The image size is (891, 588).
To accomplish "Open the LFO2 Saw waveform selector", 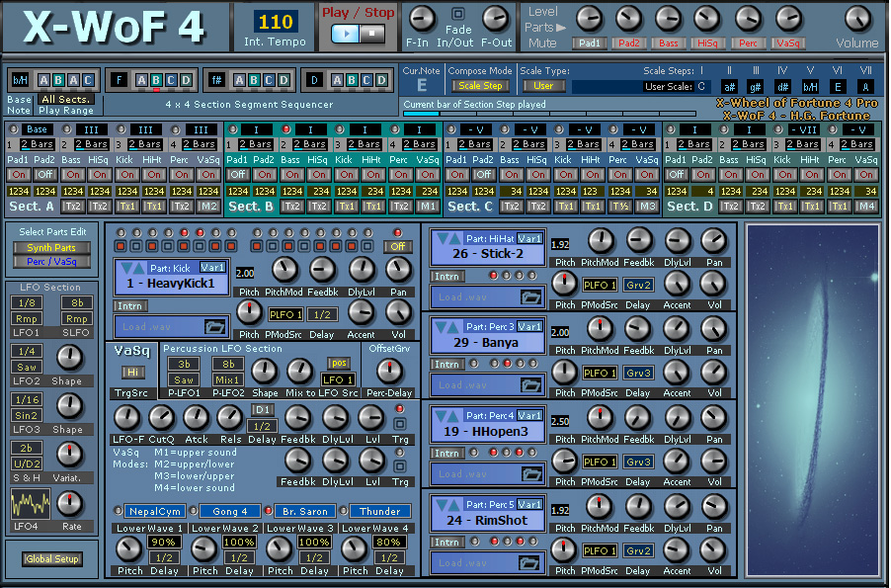I will (x=27, y=367).
